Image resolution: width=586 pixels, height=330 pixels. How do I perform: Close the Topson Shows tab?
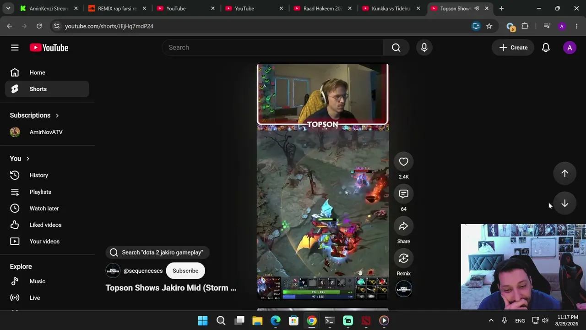[487, 8]
